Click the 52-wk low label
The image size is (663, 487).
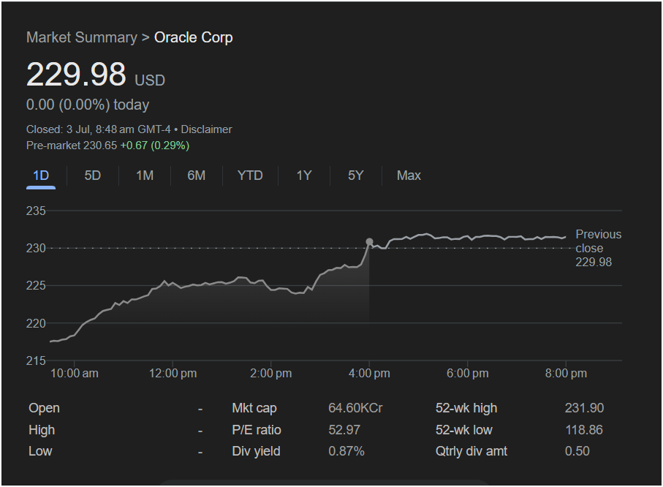coord(464,430)
